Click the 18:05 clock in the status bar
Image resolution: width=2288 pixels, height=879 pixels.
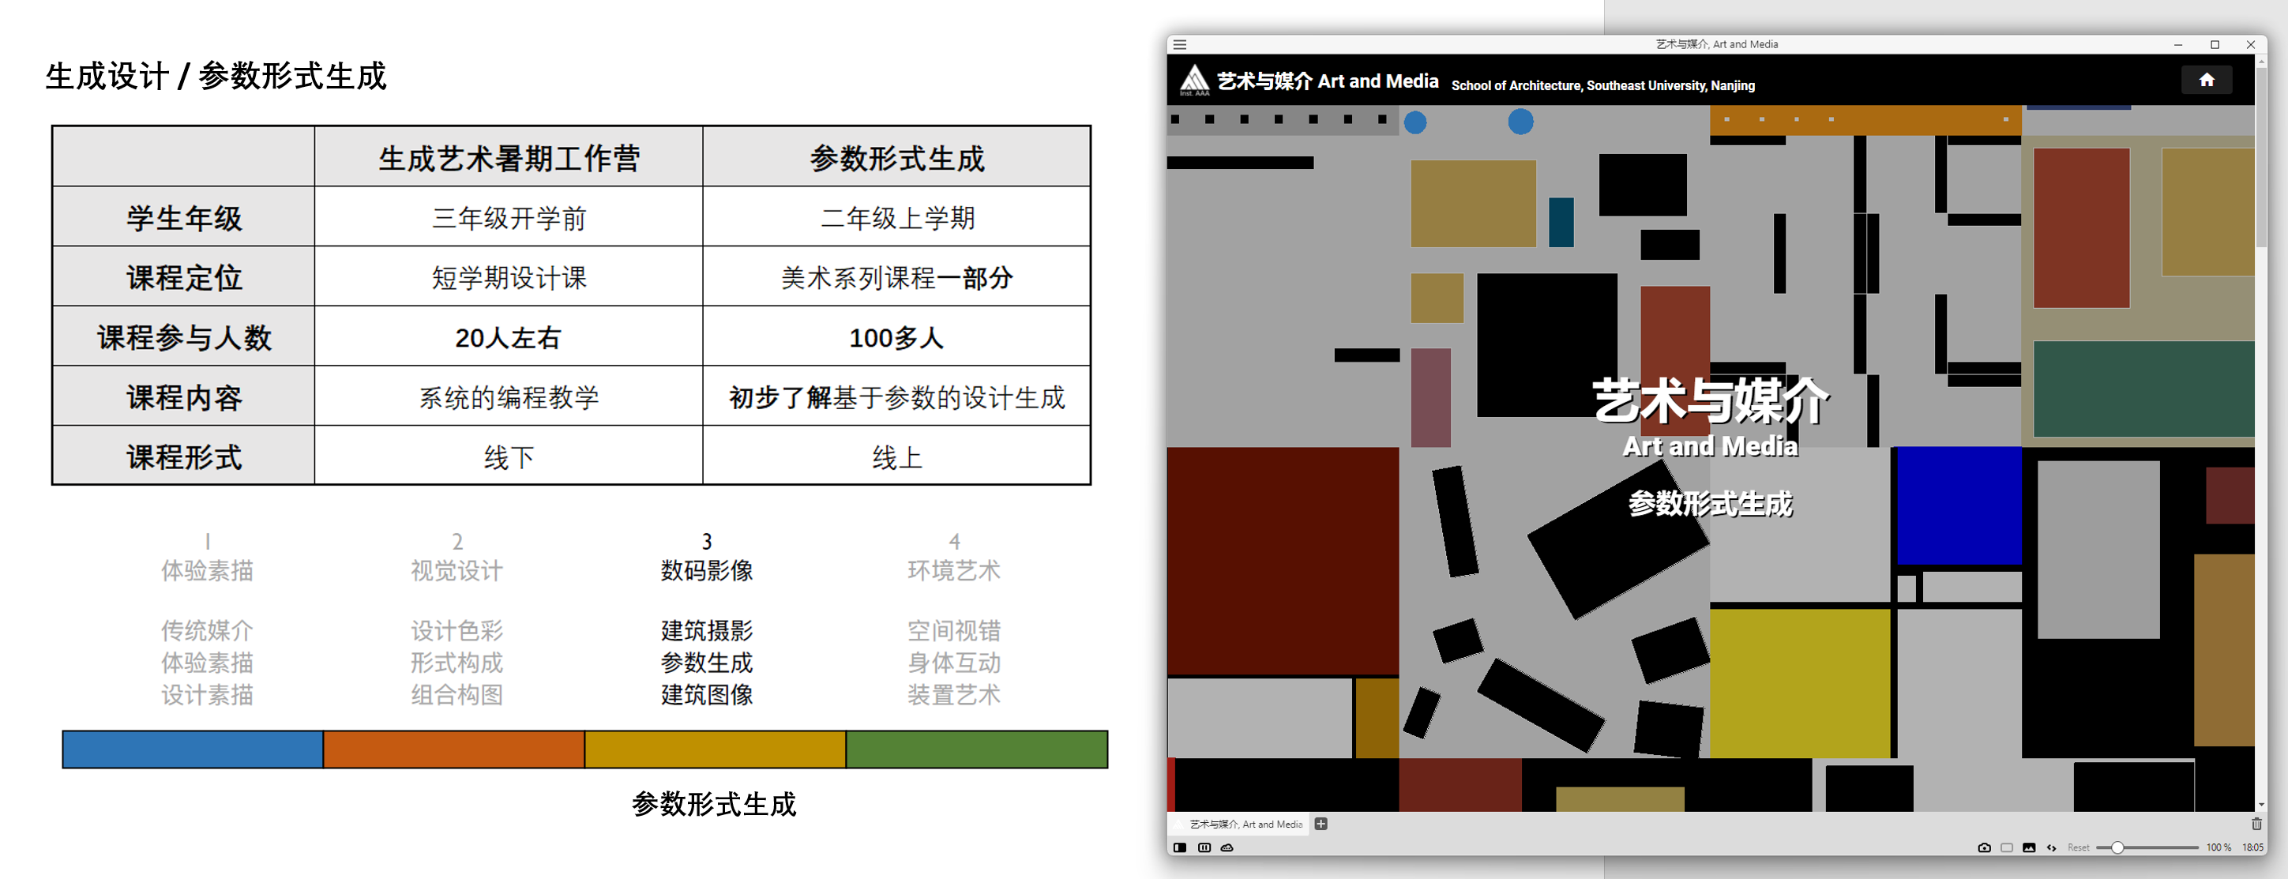2252,848
